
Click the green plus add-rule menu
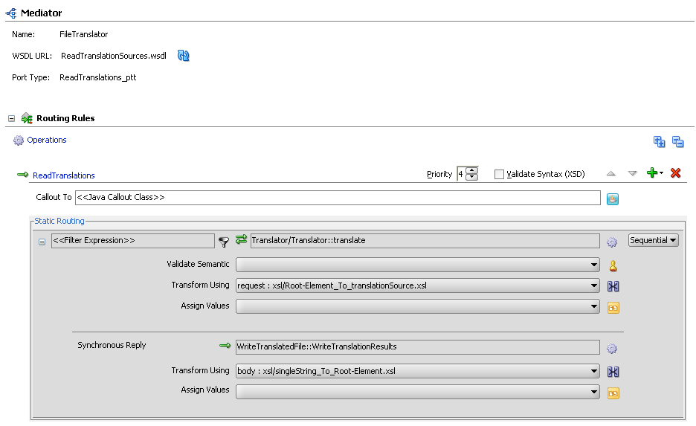tap(654, 173)
